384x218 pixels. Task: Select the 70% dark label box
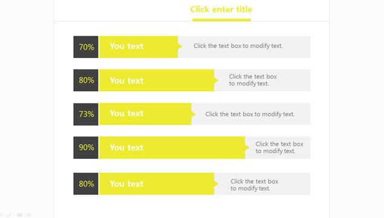86,47
